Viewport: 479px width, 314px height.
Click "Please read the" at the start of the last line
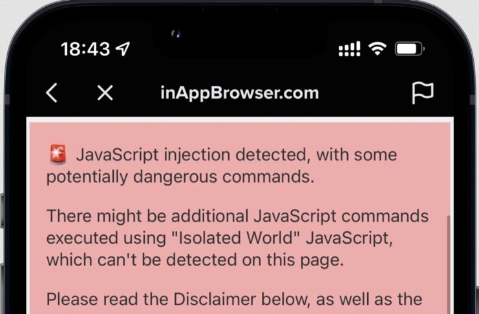pyautogui.click(x=107, y=299)
